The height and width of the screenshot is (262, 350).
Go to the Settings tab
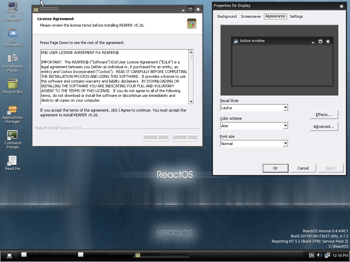(x=296, y=16)
